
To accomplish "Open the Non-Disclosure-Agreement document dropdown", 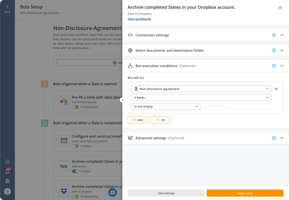I will tap(201, 89).
